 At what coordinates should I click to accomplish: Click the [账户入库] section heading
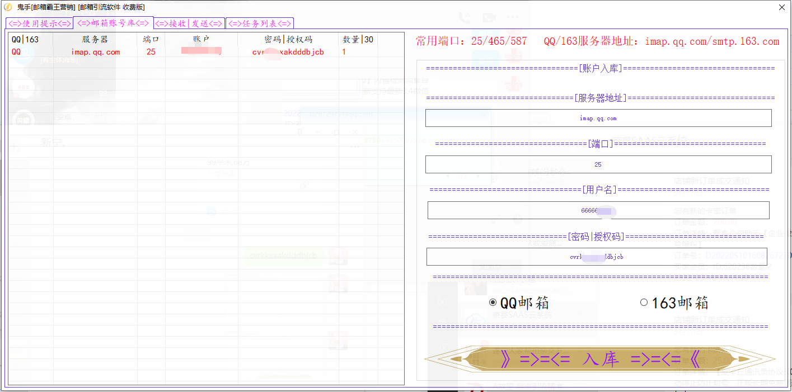point(601,68)
